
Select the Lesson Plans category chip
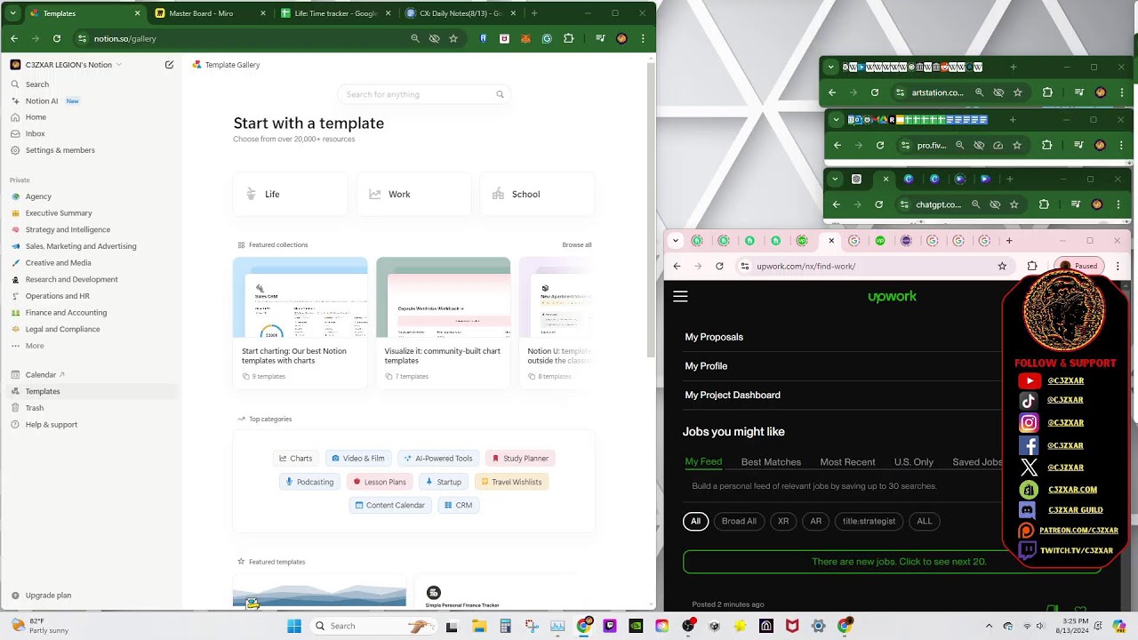[x=380, y=482]
